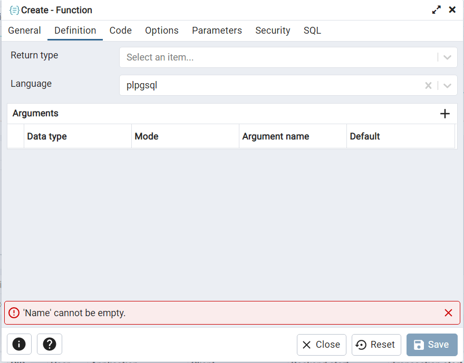The width and height of the screenshot is (464, 363).
Task: Click the info icon button
Action: click(x=19, y=344)
